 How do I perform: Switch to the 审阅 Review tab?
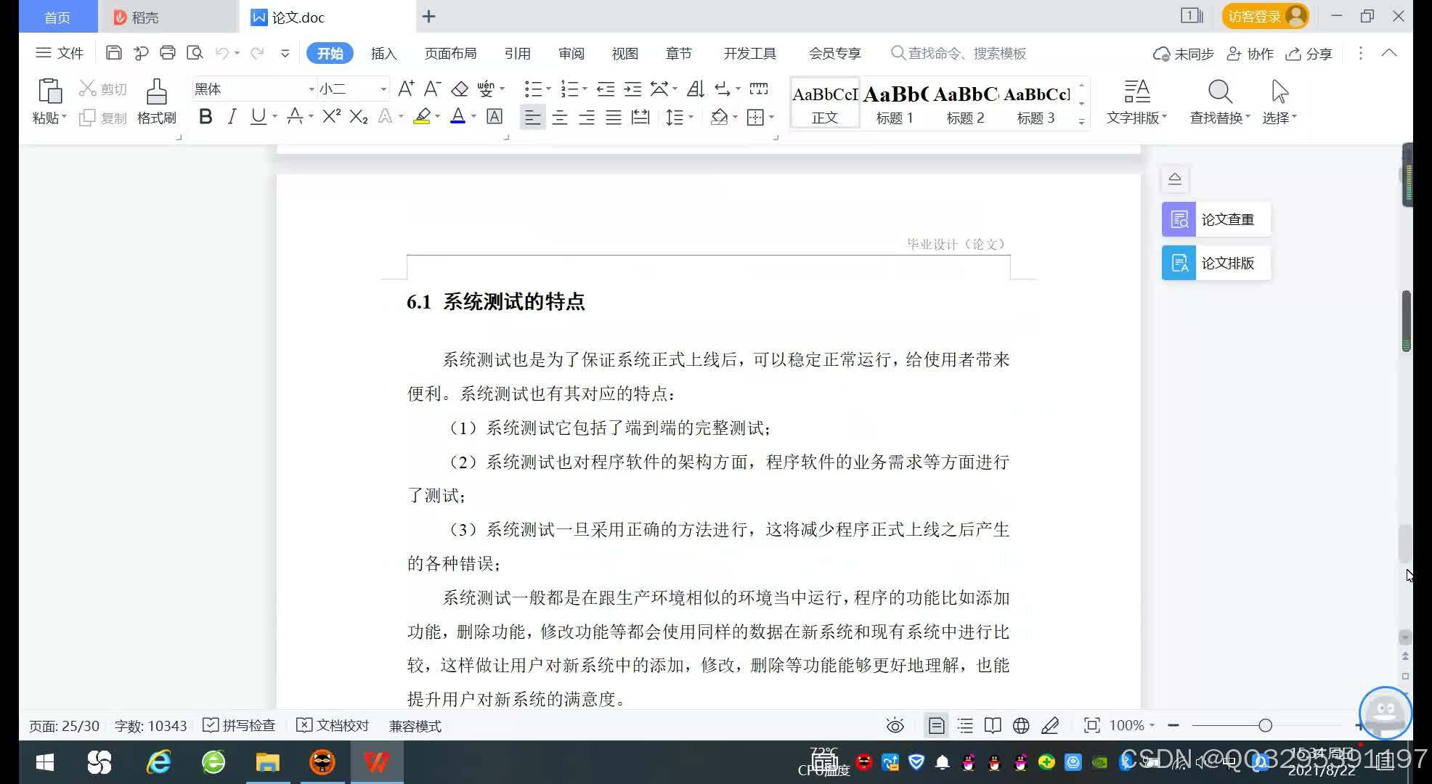coord(571,53)
